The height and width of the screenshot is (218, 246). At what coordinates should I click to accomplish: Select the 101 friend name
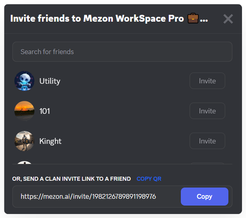click(x=45, y=111)
